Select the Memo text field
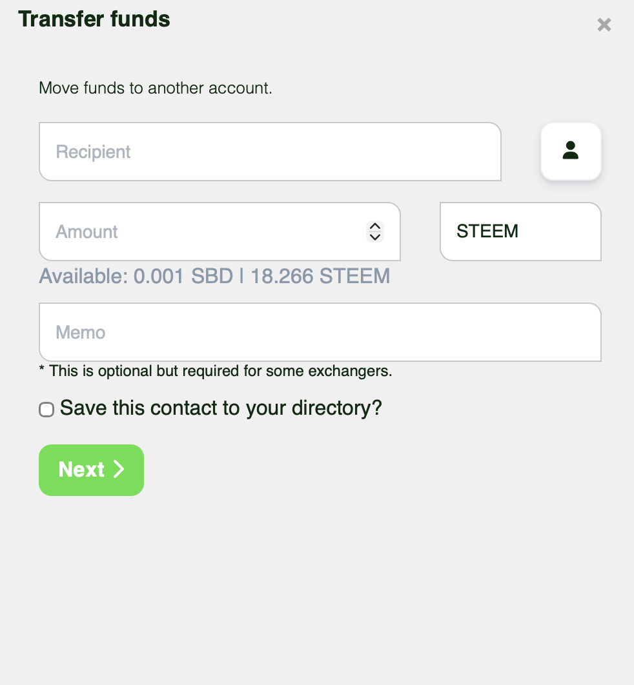Screen dimensions: 634x685 pos(320,332)
